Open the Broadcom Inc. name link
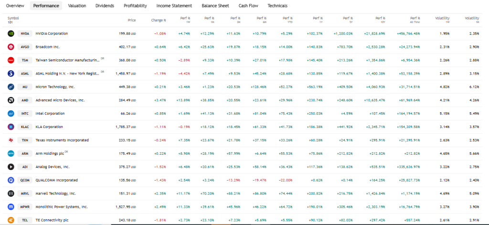 click(47, 47)
